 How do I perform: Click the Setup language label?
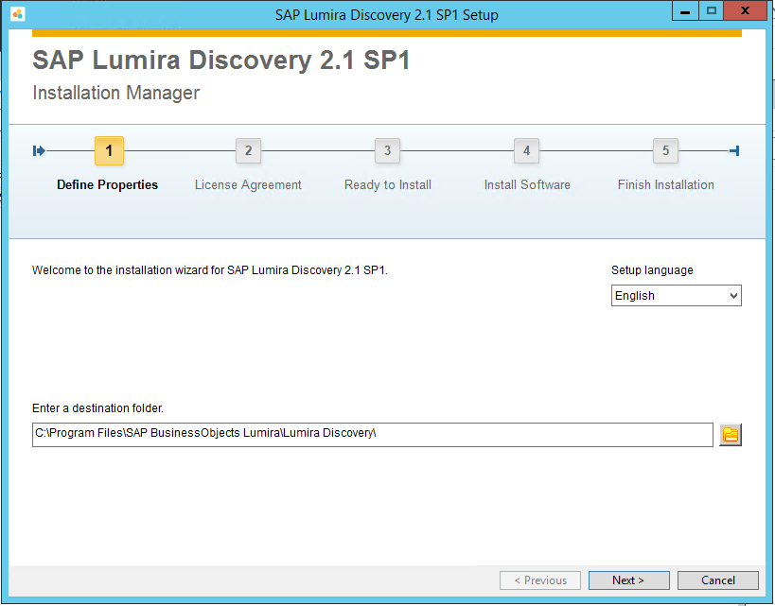(652, 270)
